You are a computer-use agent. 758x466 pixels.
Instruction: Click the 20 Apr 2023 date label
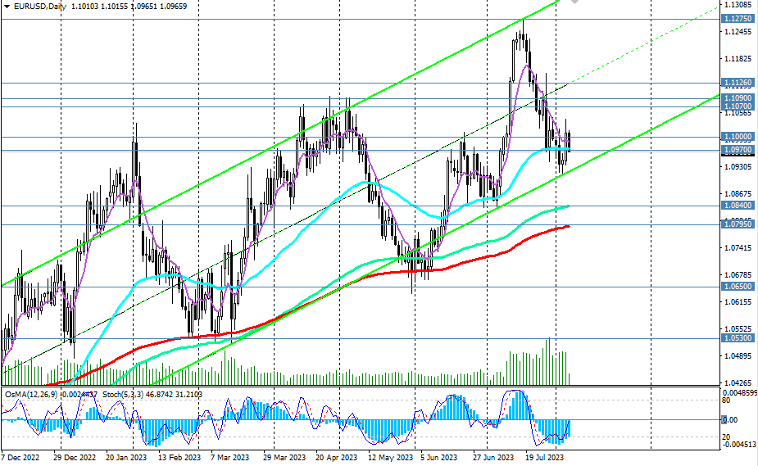(336, 458)
